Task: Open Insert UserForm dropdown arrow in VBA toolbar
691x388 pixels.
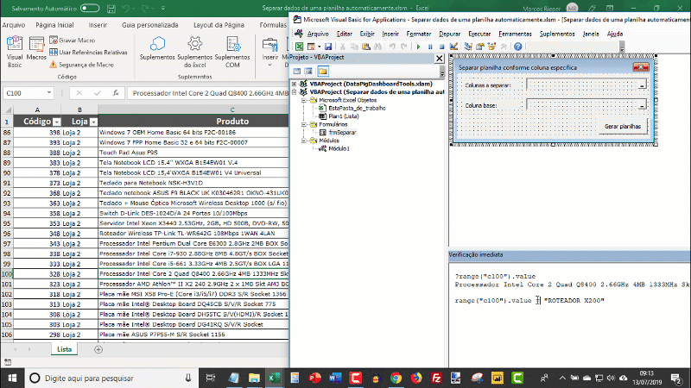Action: point(319,47)
